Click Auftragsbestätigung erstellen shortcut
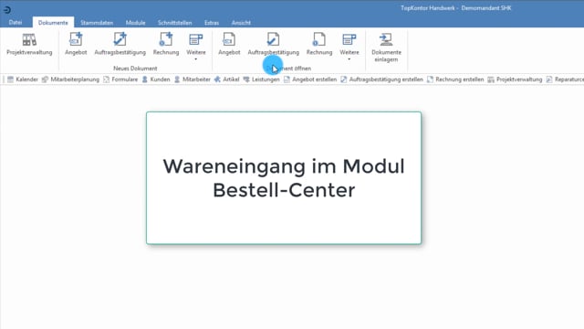 [x=382, y=80]
